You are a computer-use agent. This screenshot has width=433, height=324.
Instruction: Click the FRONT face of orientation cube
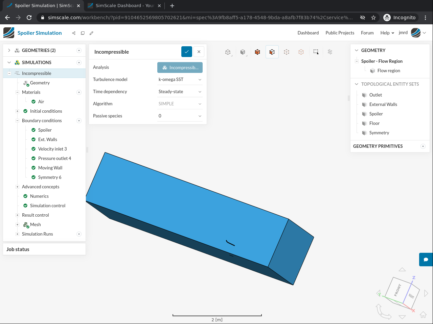[398, 290]
